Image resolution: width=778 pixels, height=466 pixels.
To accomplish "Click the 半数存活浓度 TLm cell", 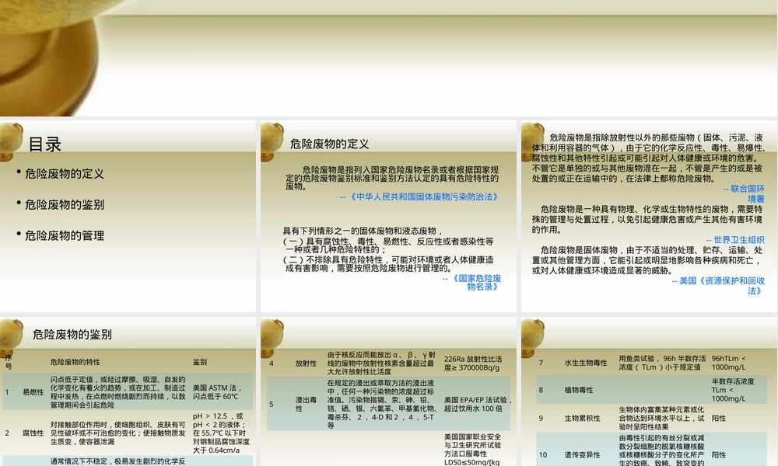I will click(733, 390).
